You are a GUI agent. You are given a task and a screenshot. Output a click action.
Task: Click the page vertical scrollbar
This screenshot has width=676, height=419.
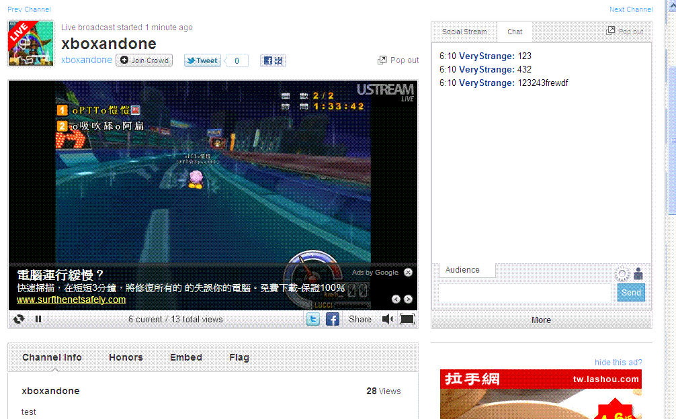[x=672, y=140]
